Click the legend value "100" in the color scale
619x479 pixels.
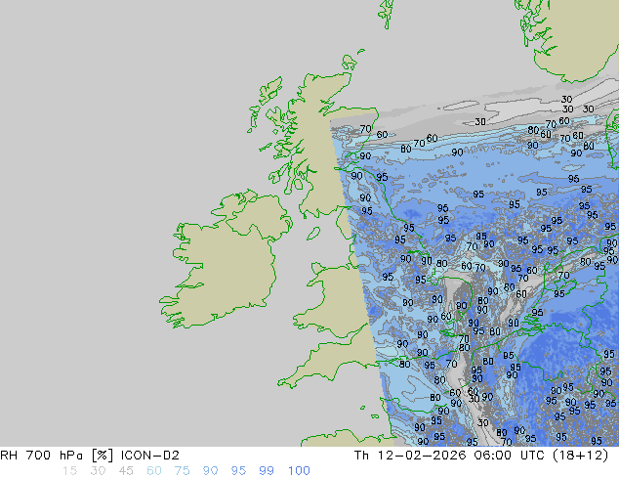click(x=299, y=471)
